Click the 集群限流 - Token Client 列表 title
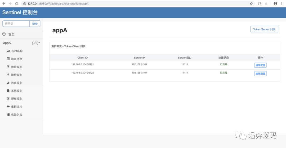 click(x=68, y=46)
